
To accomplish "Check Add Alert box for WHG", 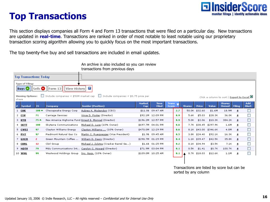I will 249,153.
